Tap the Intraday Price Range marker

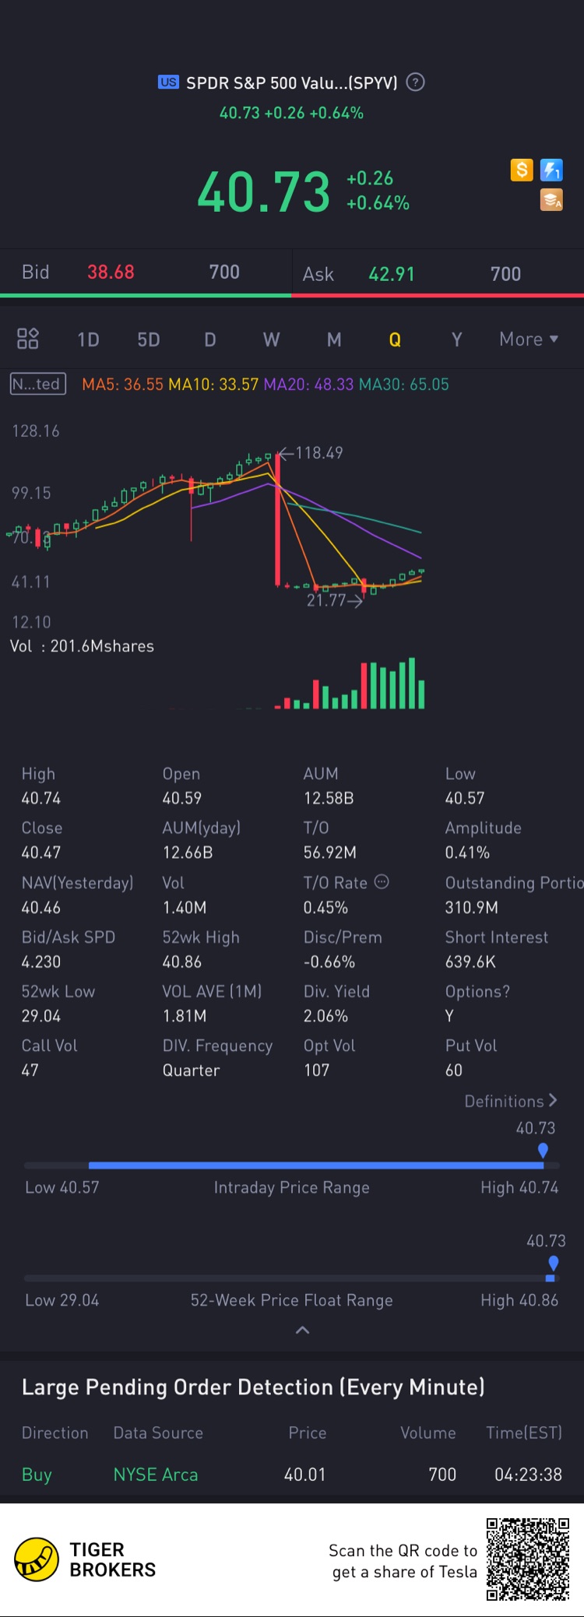[543, 1151]
